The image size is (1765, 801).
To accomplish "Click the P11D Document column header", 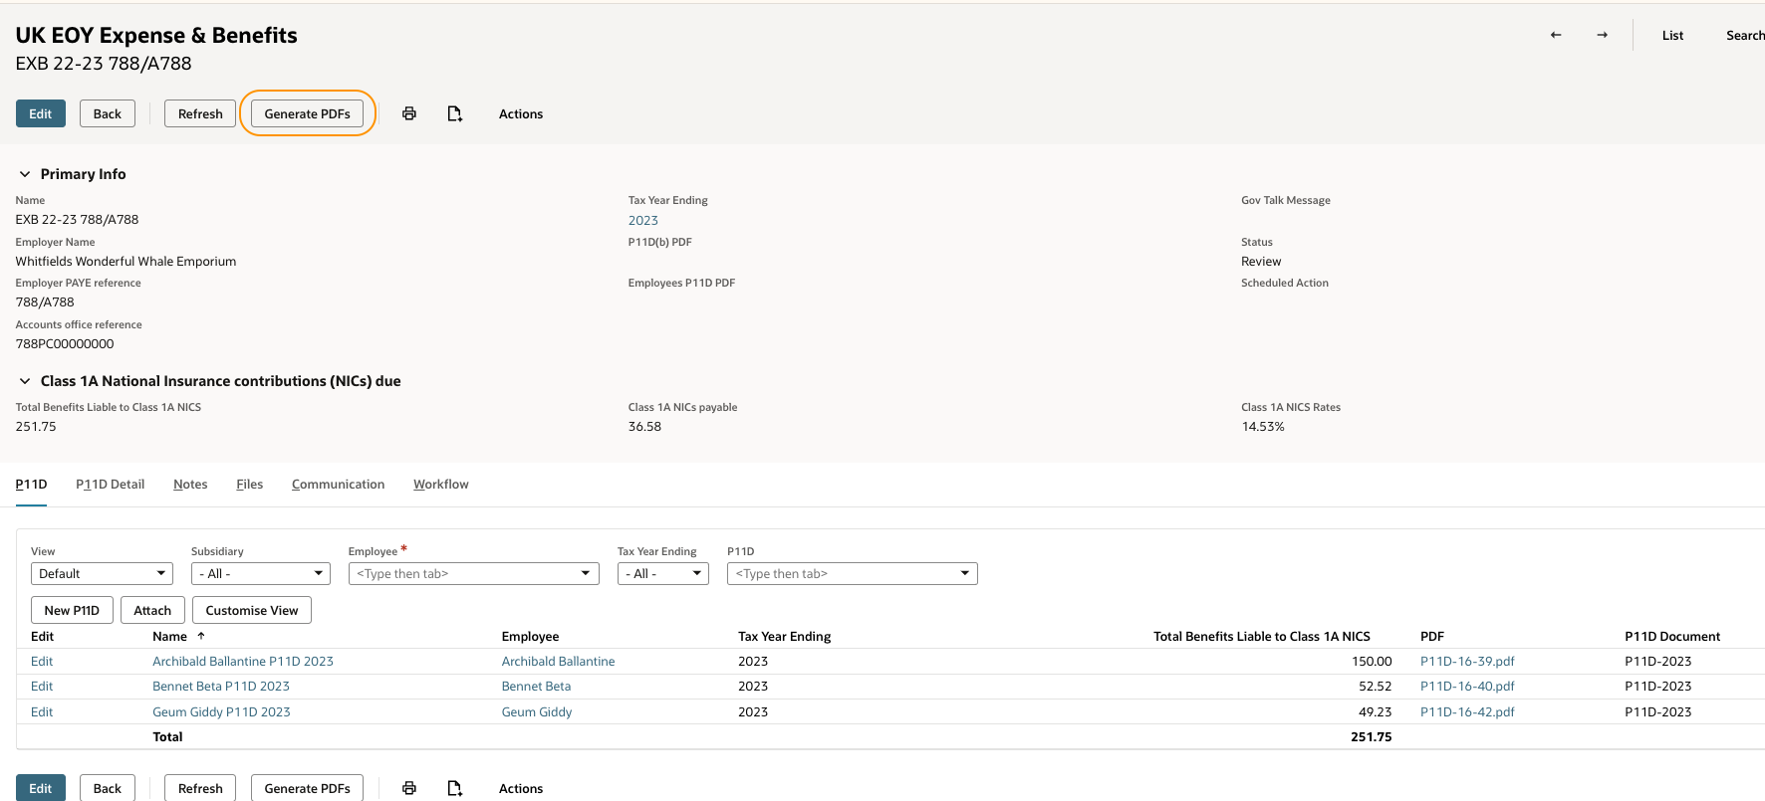I will coord(1672,637).
